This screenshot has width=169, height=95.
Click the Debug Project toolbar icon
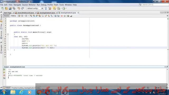point(59,8)
